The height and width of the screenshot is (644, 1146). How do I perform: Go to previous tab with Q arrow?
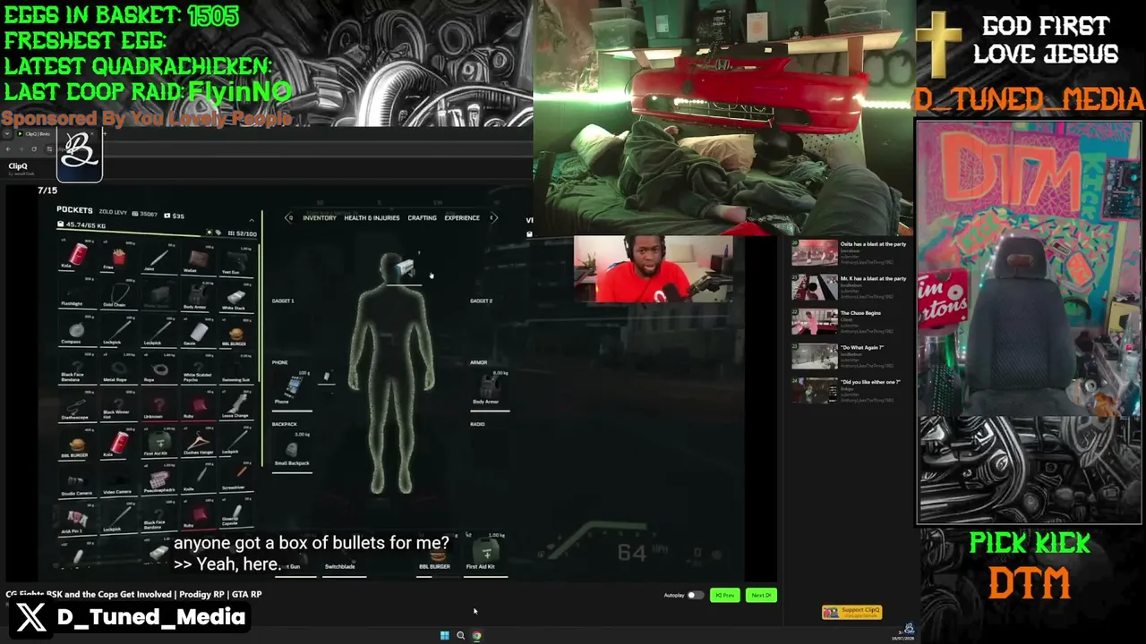289,217
